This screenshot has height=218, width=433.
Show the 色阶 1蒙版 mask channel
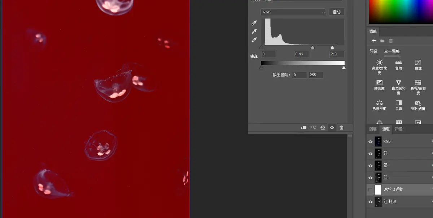pos(370,190)
